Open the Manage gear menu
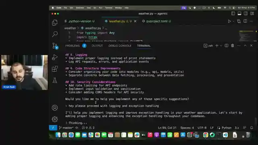Image resolution: width=258 pixels, height=145 pixels. (x=55, y=119)
